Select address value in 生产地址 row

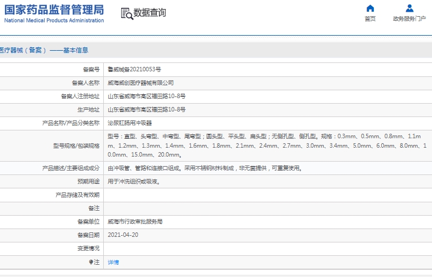click(x=147, y=109)
